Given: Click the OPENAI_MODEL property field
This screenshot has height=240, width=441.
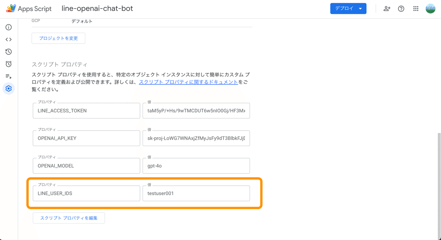Looking at the screenshot, I should click(86, 166).
